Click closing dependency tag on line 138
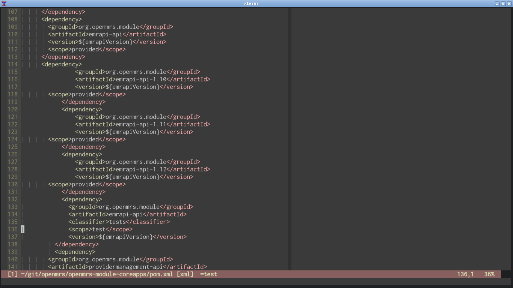The width and height of the screenshot is (513, 288). click(77, 244)
